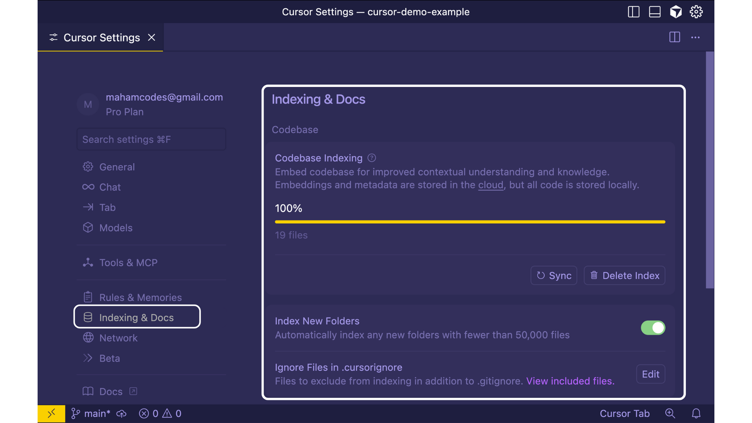Viewport: 752px width, 423px height.
Task: Open the Models settings section
Action: 116,228
